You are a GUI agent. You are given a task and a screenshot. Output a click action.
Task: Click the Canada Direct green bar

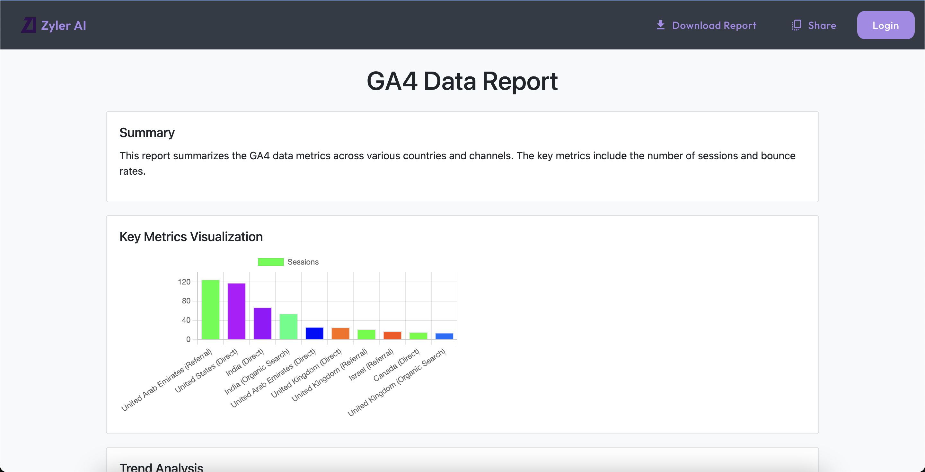click(418, 336)
